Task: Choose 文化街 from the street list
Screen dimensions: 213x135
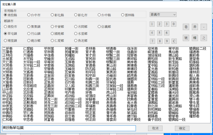Action: coord(28,69)
